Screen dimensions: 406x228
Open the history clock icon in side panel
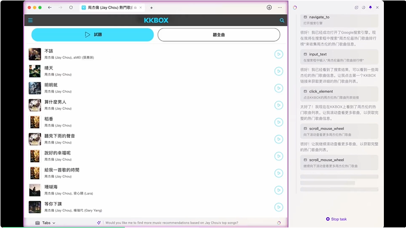click(x=364, y=8)
